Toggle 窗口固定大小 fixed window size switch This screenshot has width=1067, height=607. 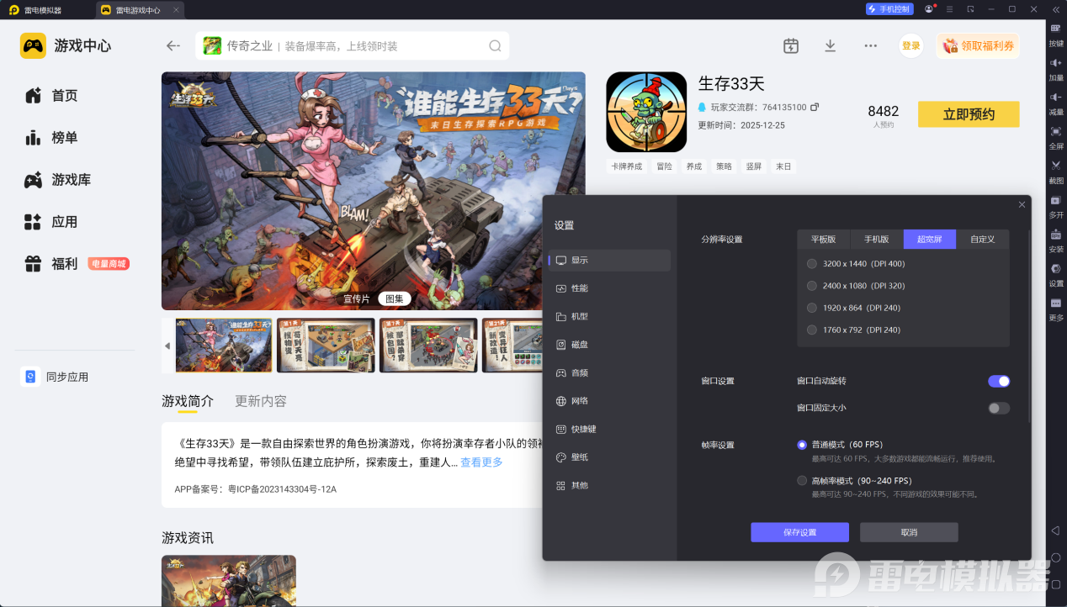999,408
